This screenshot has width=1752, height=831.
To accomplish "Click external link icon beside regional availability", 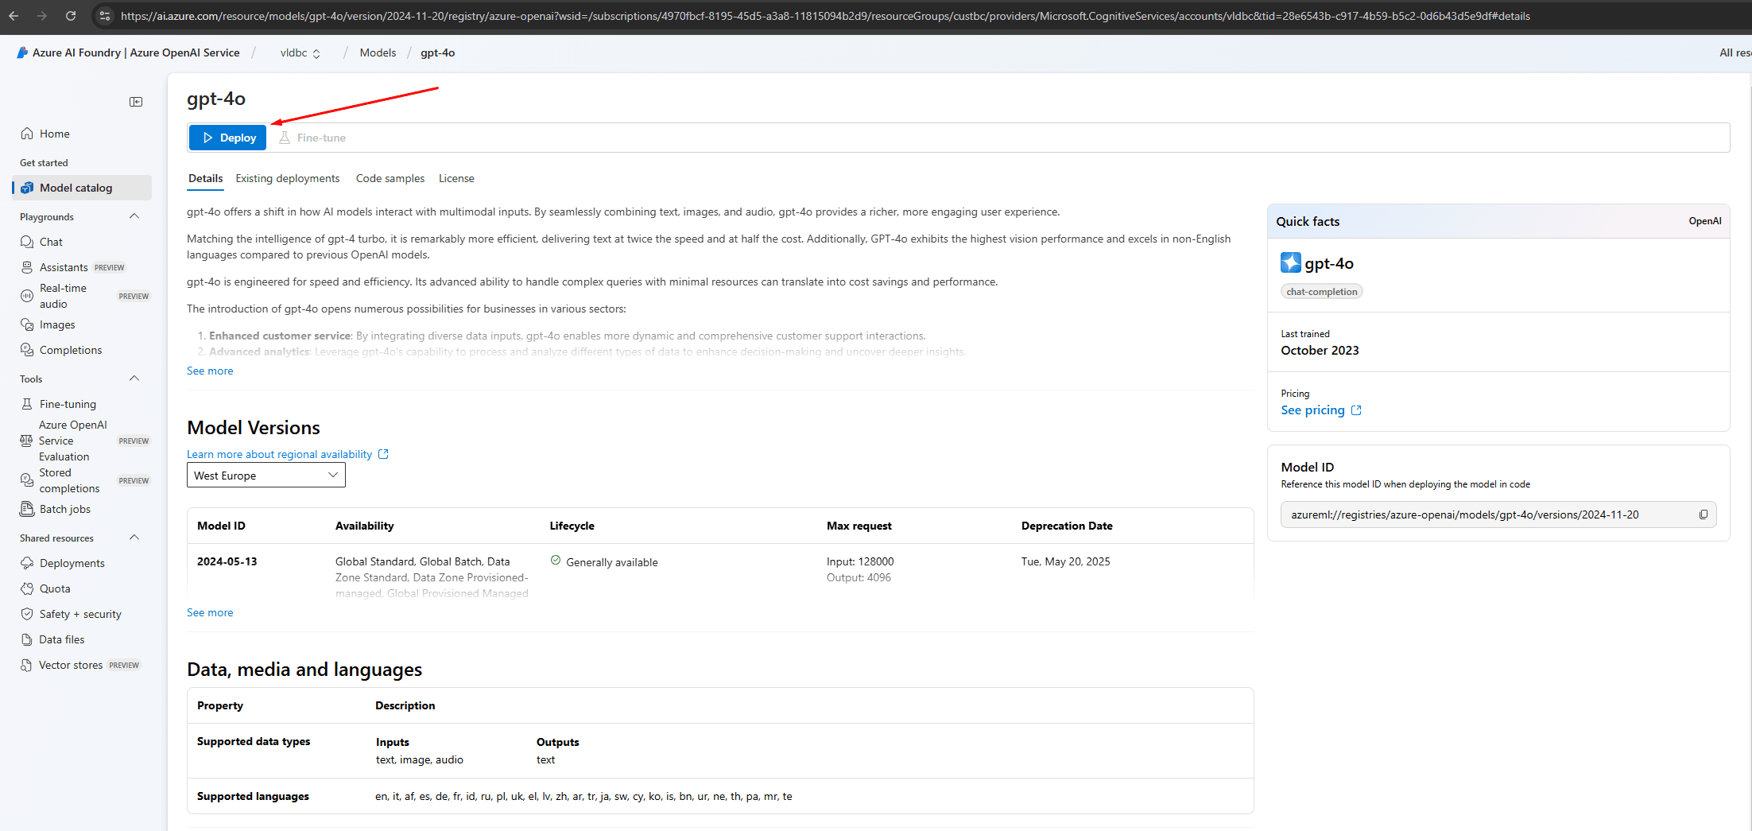I will coord(383,454).
